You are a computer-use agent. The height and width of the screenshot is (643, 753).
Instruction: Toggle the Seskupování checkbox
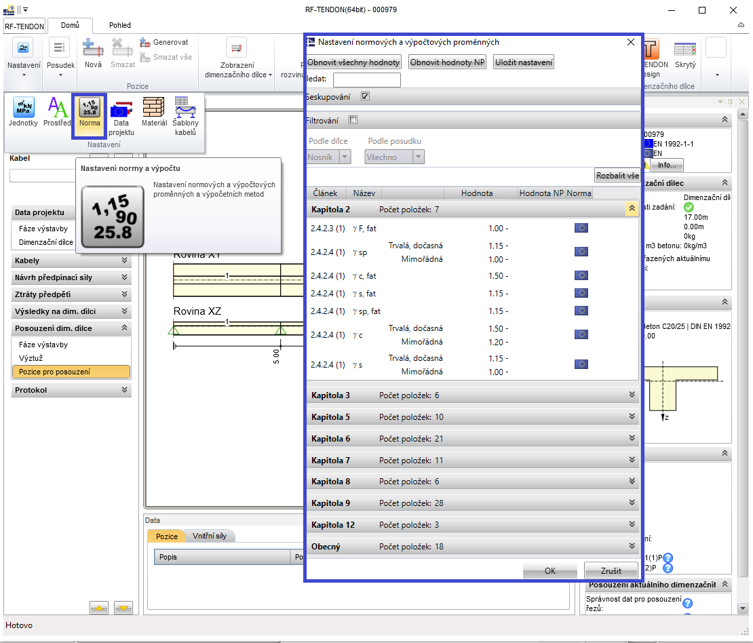(x=366, y=96)
